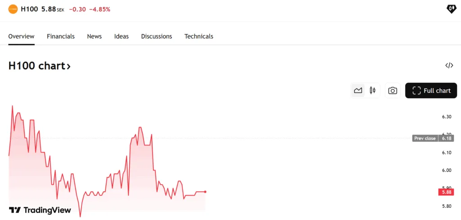The width and height of the screenshot is (461, 220).
Task: Open the Technicals tab
Action: pyautogui.click(x=199, y=36)
